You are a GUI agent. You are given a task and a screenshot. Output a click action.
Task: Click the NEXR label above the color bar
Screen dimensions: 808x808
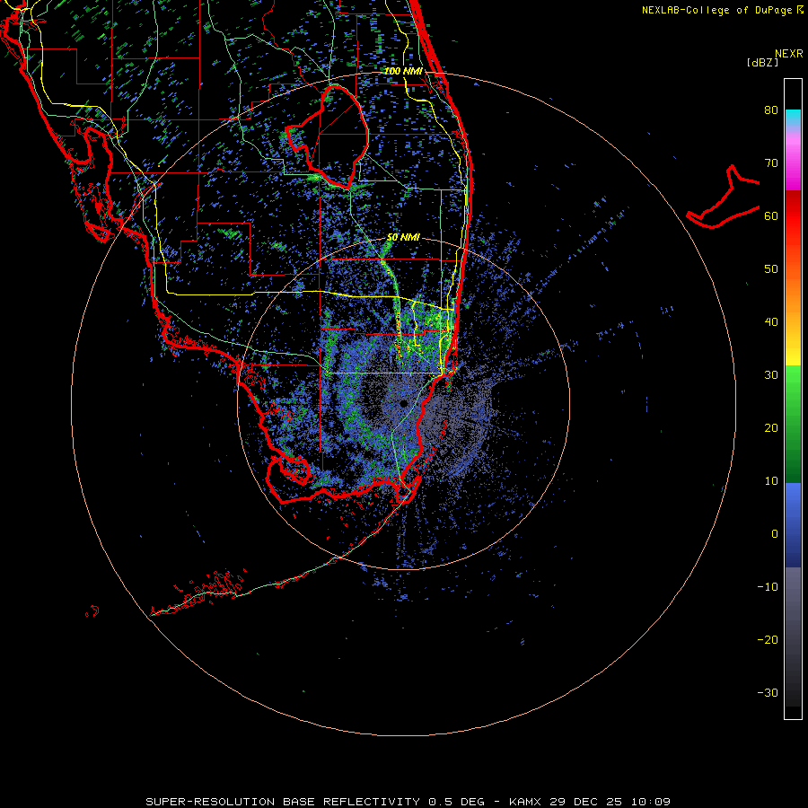(788, 54)
